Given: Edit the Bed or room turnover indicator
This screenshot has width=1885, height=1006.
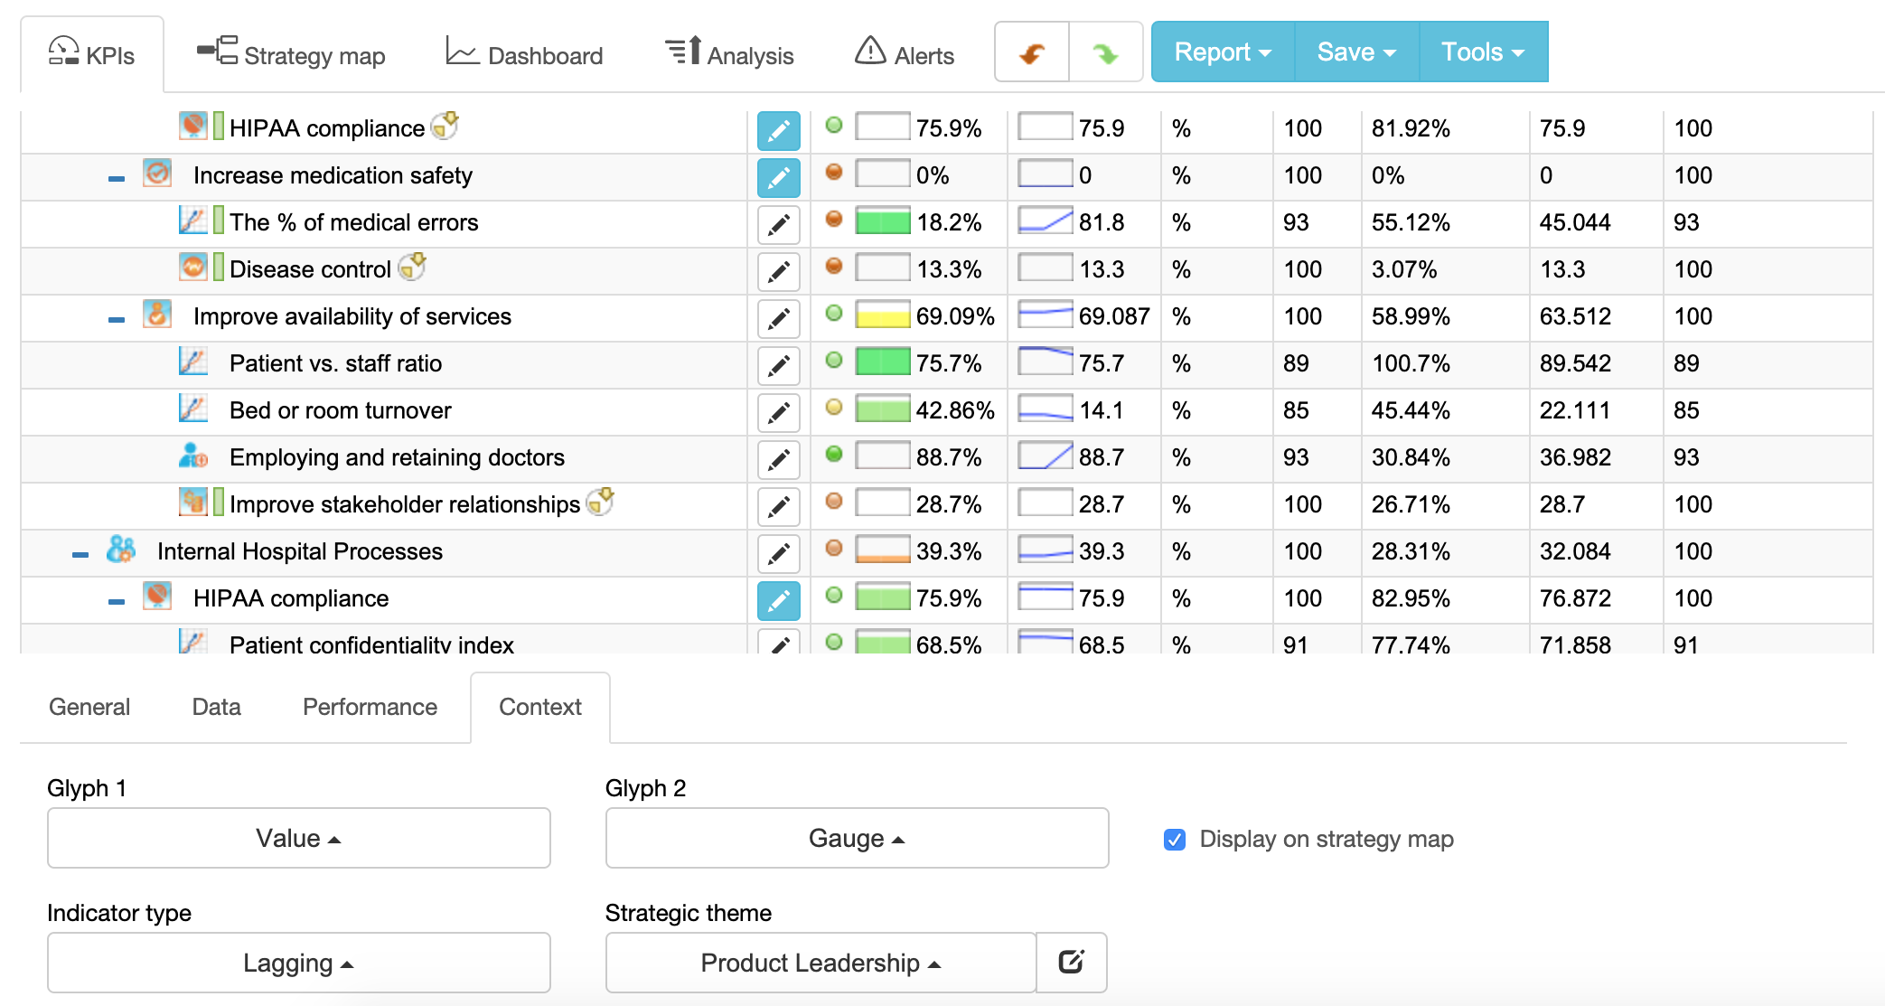Looking at the screenshot, I should pos(778,412).
